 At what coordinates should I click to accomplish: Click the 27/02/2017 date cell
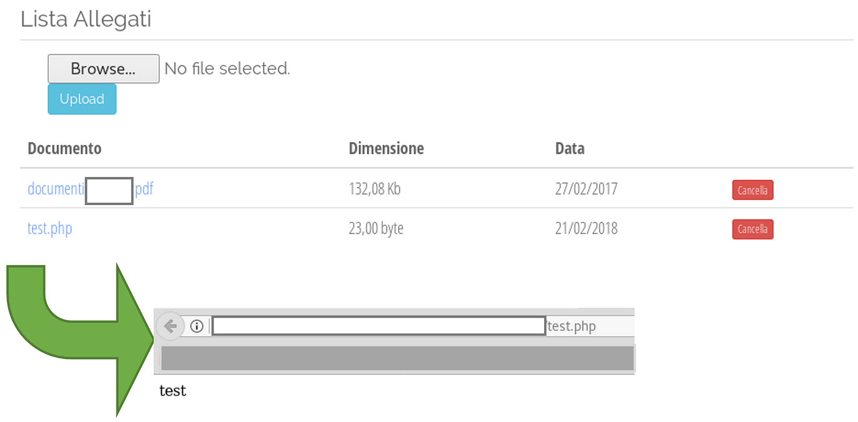click(x=586, y=189)
